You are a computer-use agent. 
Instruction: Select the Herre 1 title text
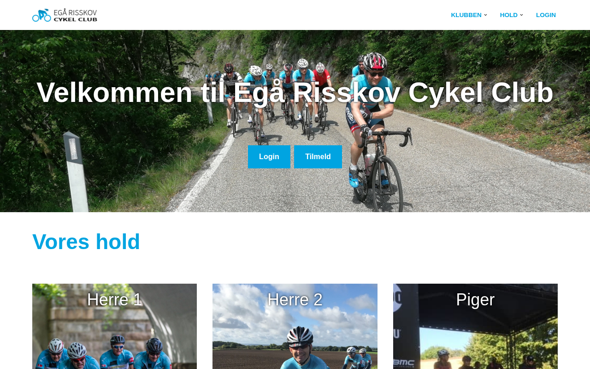click(114, 300)
